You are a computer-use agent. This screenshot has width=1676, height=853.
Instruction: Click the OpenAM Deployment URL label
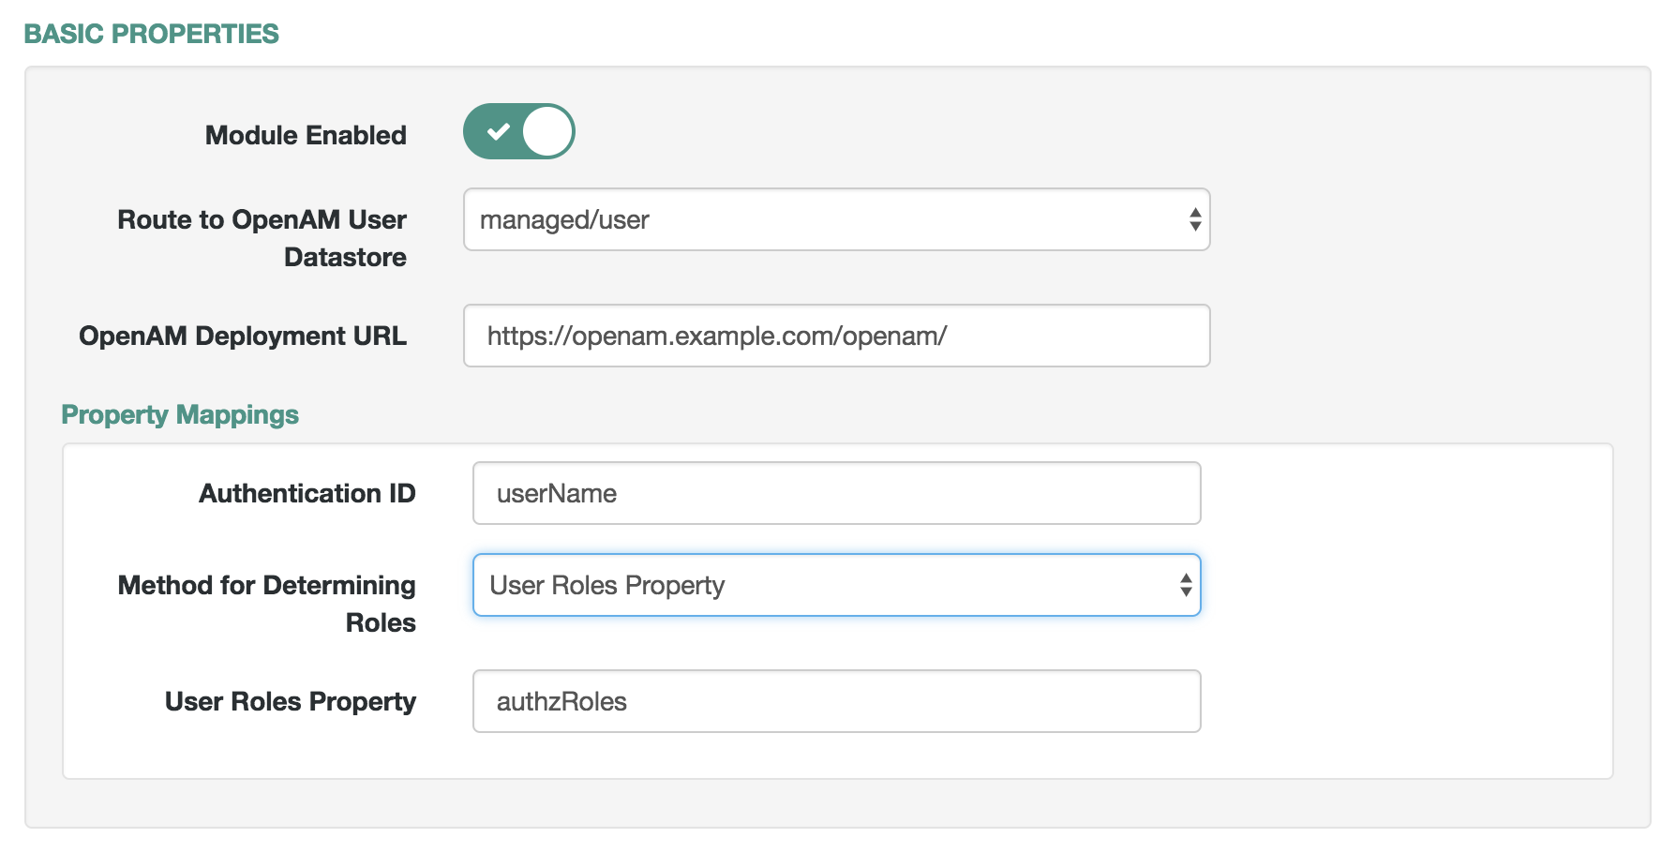point(243,336)
